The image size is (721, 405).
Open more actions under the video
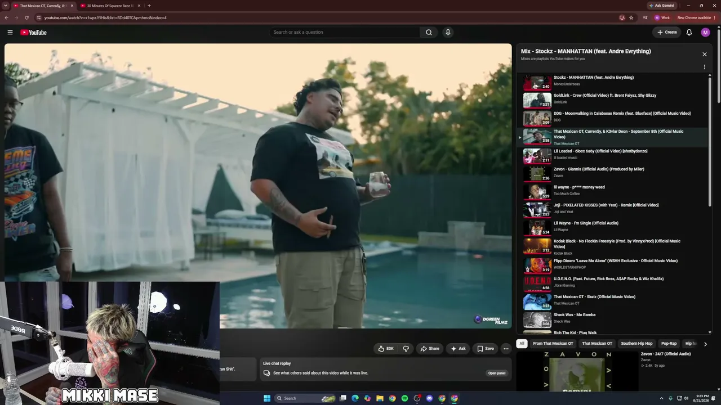[506, 349]
